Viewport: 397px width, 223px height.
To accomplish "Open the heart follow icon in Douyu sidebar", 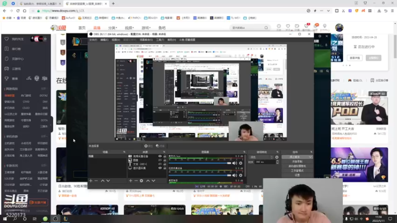I will (x=6, y=39).
